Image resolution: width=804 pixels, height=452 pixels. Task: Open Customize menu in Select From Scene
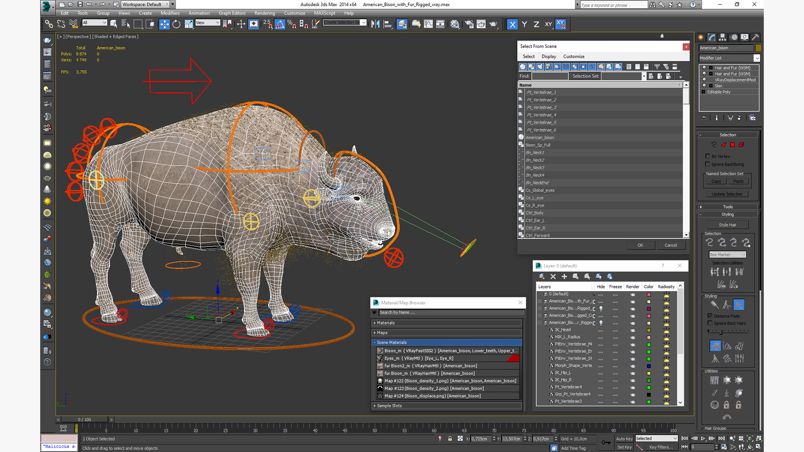(574, 56)
